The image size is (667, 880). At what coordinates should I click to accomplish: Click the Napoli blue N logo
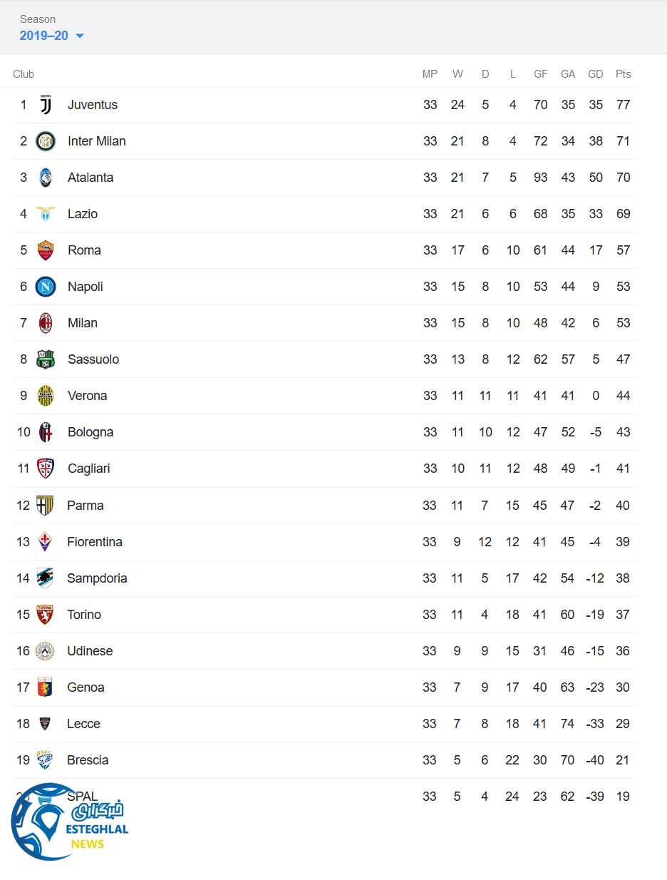pyautogui.click(x=46, y=287)
